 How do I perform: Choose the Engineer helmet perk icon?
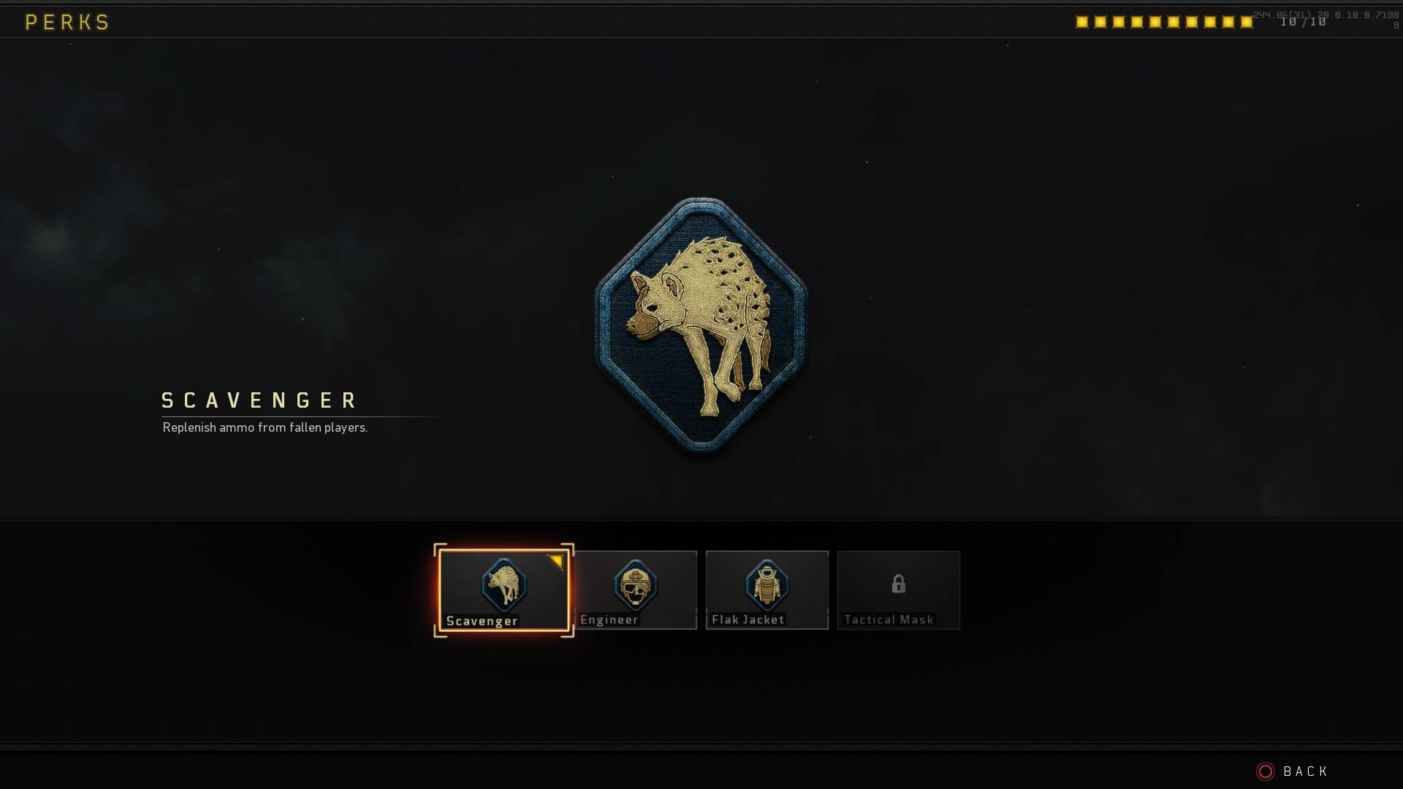pos(635,584)
